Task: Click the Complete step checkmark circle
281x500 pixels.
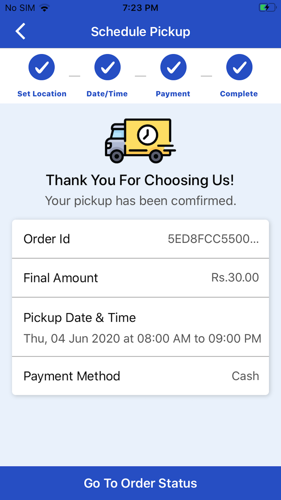Action: click(x=239, y=67)
